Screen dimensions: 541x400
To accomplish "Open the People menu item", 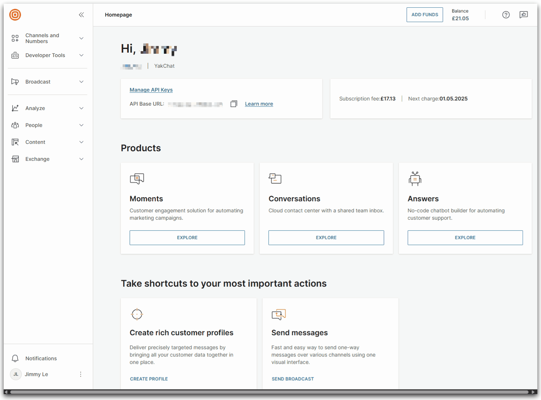I will pos(48,125).
